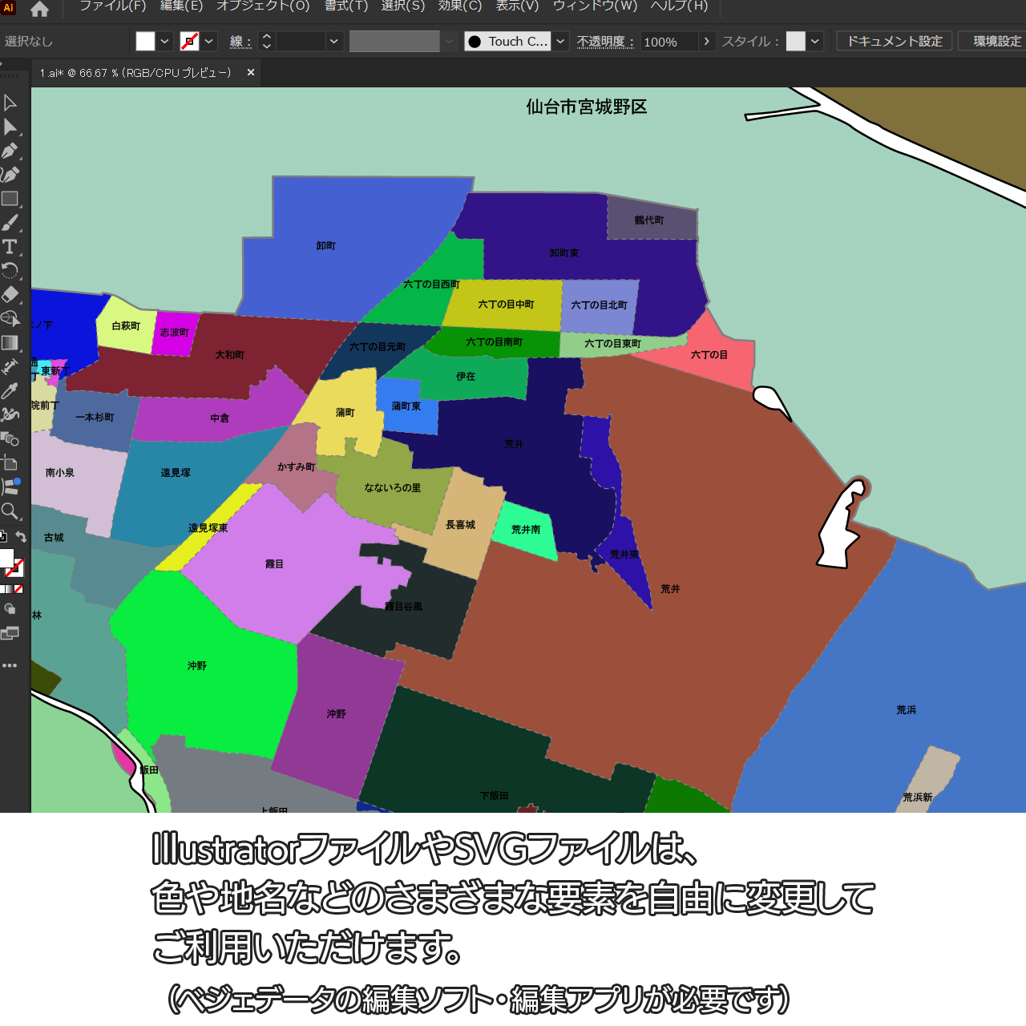Open the オブジェクト(O) menu

[x=263, y=6]
